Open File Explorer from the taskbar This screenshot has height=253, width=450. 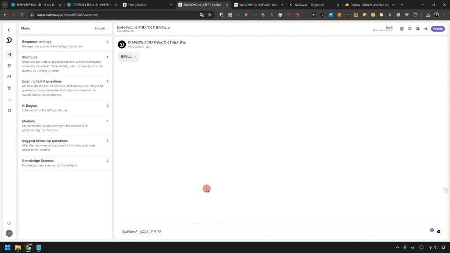(18, 247)
